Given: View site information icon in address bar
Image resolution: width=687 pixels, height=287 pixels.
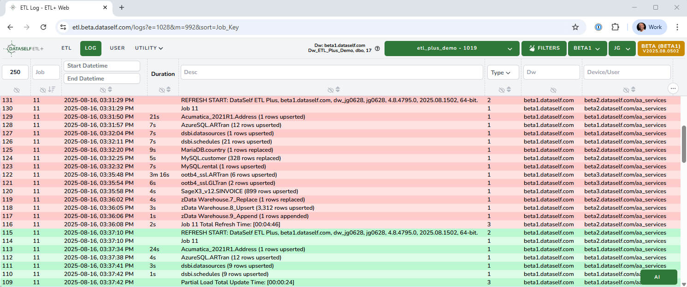Looking at the screenshot, I should click(x=64, y=27).
